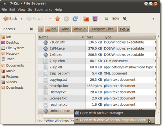Select the copying.txt file icon
The image size is (164, 128).
tap(46, 80)
